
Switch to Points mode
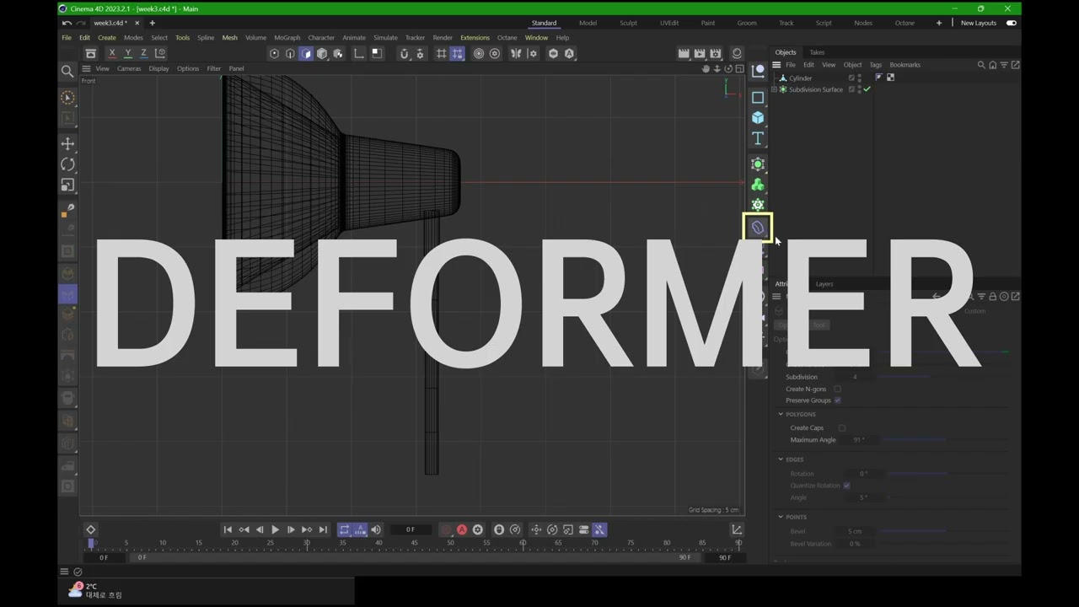(x=274, y=53)
